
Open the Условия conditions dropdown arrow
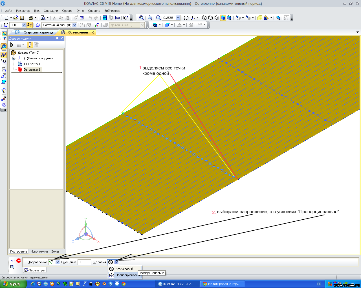116,262
